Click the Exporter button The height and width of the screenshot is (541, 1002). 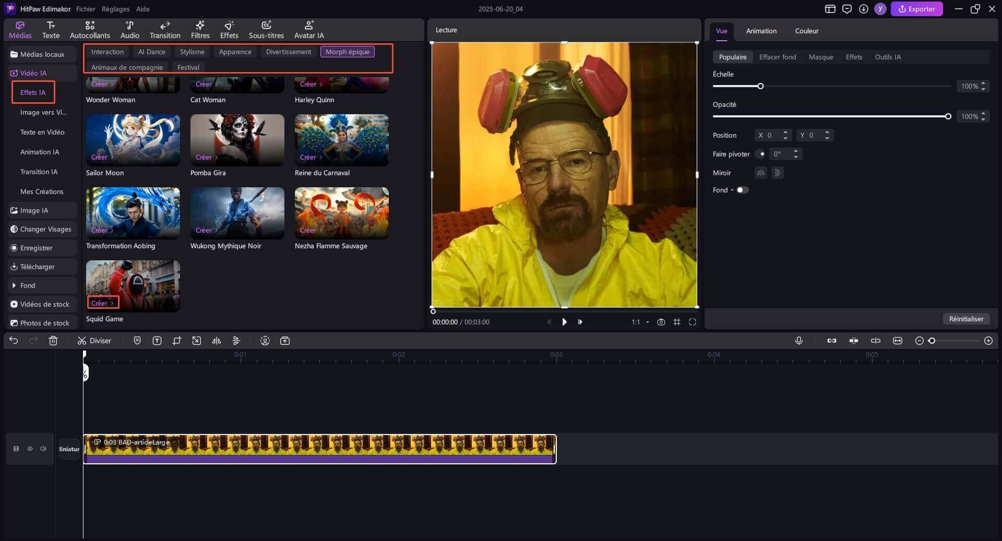pos(916,9)
